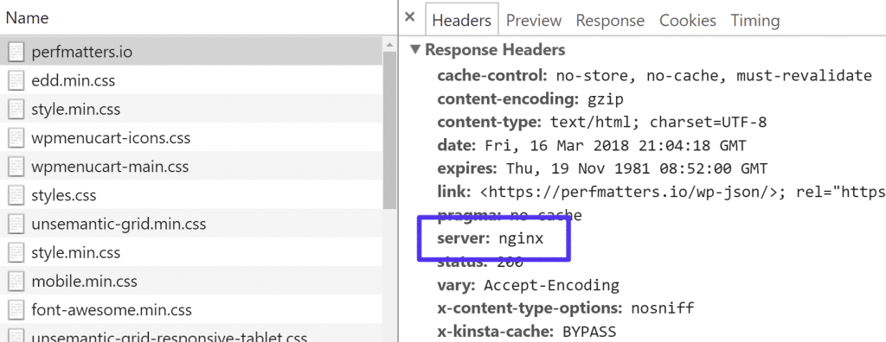Click the x-kinsta-cache BYPASS header
886x342 pixels.
pos(527,332)
